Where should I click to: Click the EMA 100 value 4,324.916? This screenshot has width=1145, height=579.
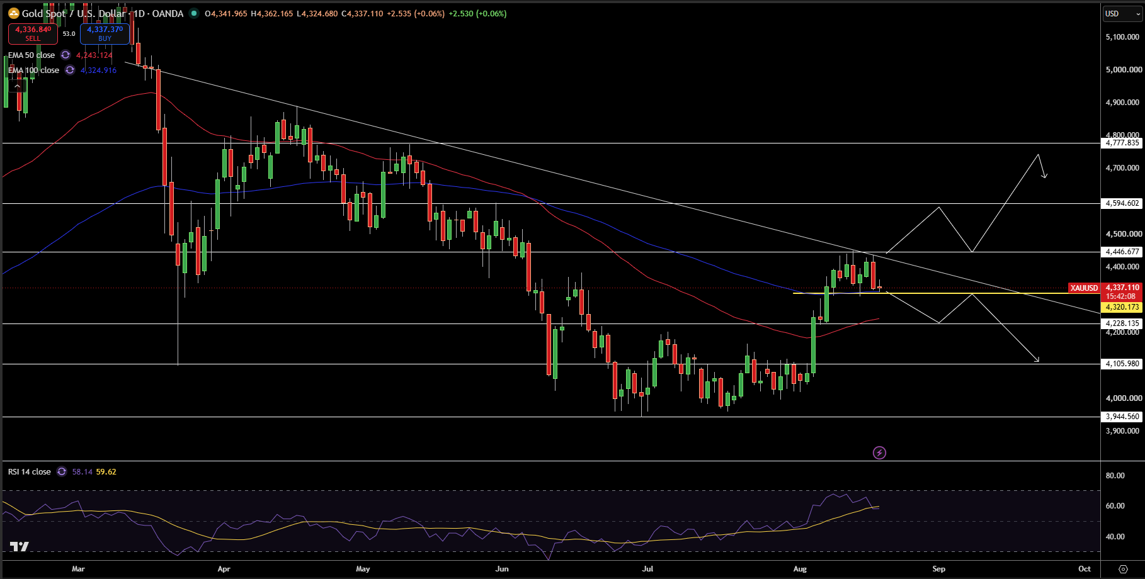click(x=99, y=70)
